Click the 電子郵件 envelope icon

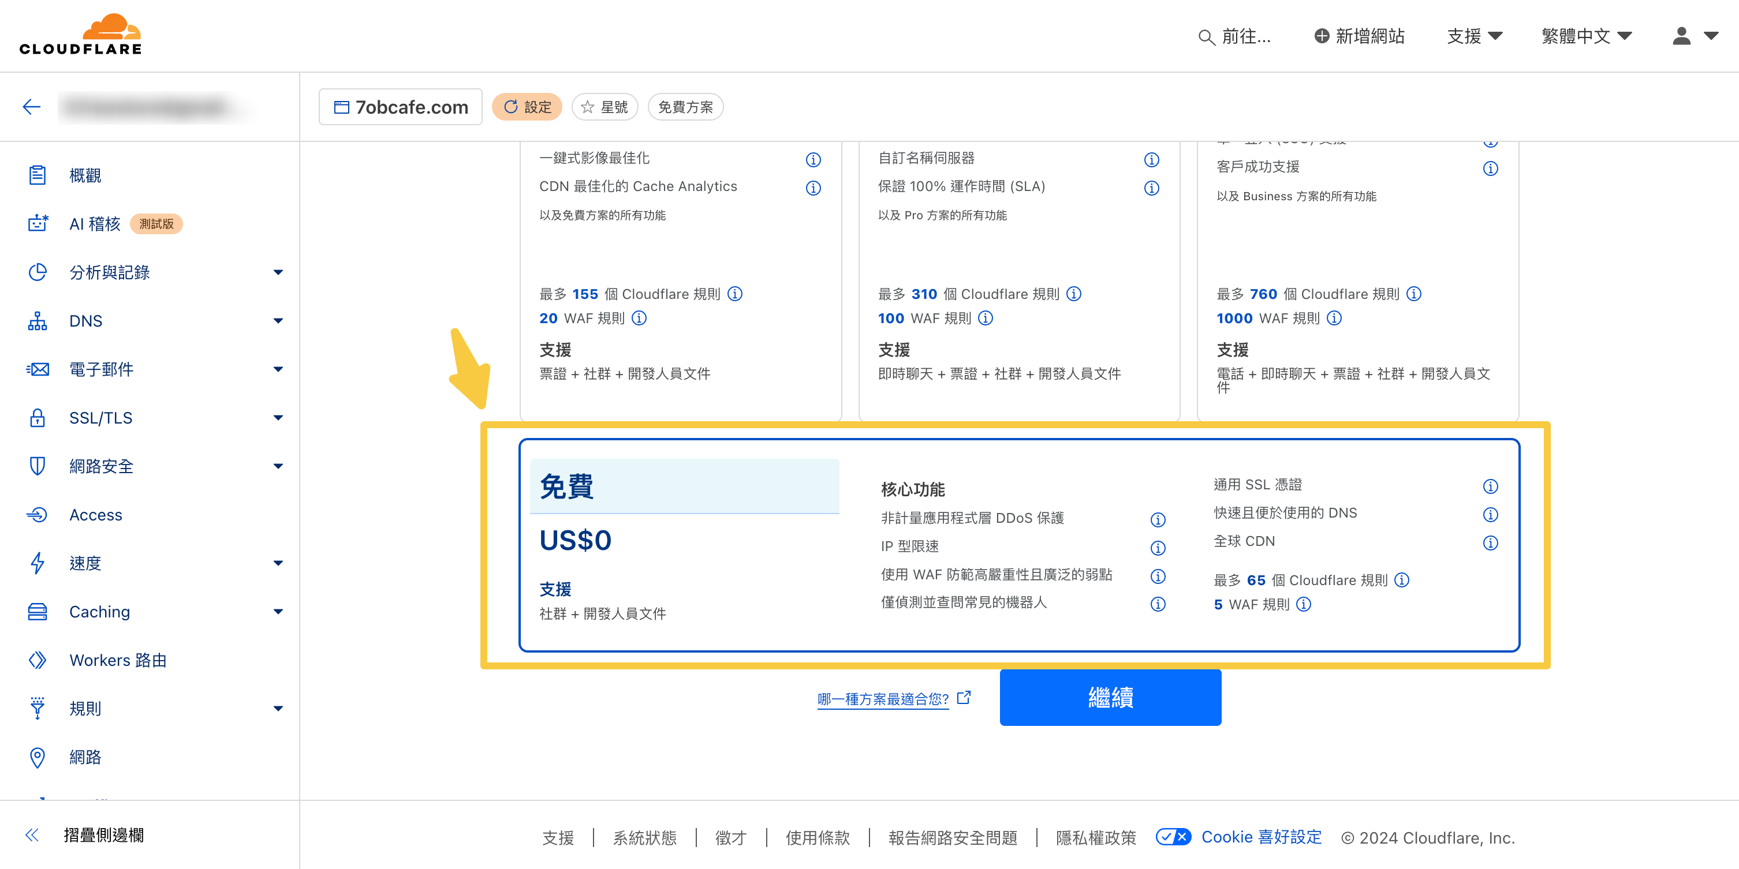(38, 369)
